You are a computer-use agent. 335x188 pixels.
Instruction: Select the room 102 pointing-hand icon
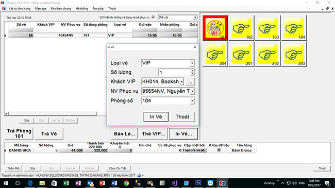tap(241, 28)
